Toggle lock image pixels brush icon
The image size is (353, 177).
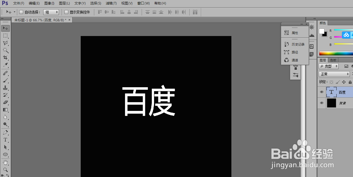coord(338,82)
